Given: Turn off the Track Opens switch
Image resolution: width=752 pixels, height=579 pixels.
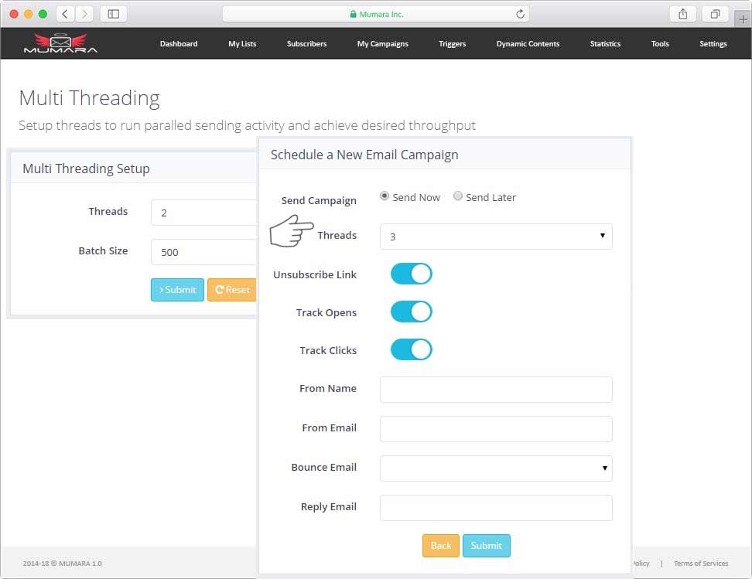Looking at the screenshot, I should 411,312.
